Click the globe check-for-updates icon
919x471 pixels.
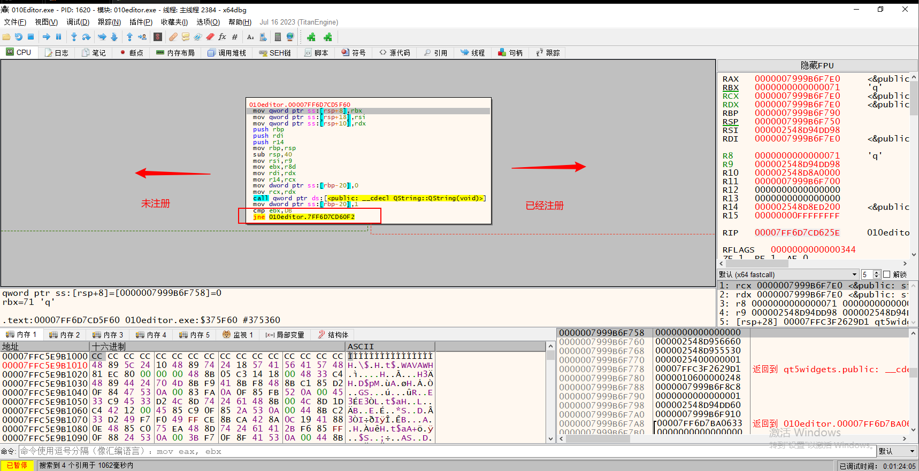[290, 37]
